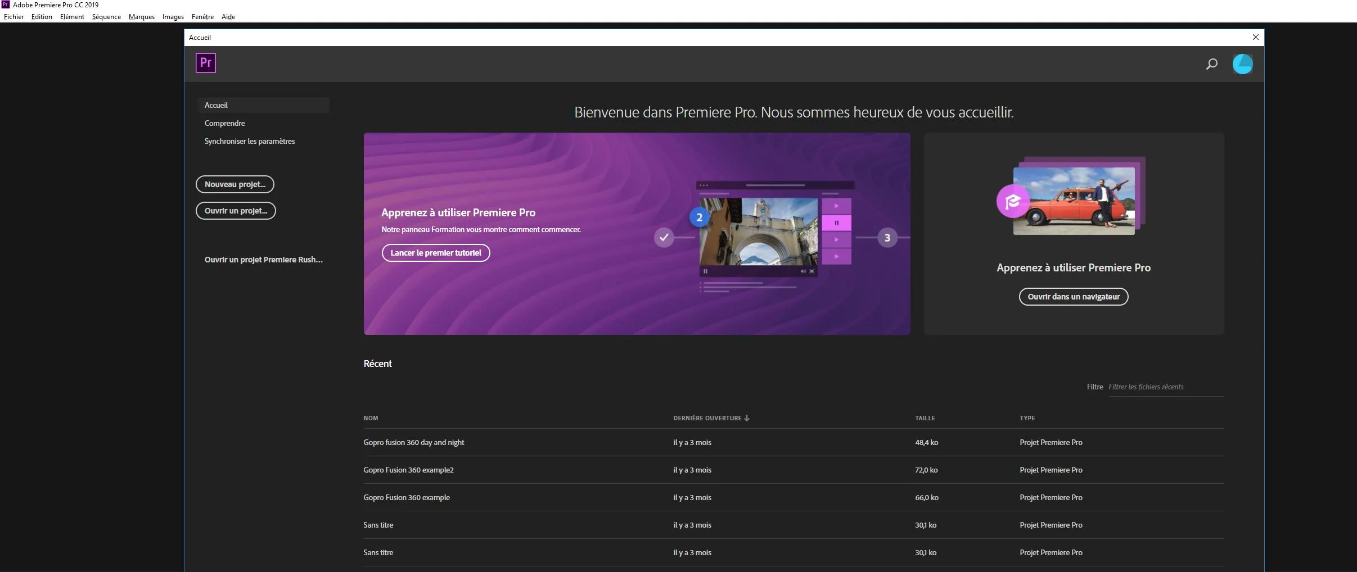Click the Ouvrir un projet button
Screen dimensions: 1357x572
[236, 211]
